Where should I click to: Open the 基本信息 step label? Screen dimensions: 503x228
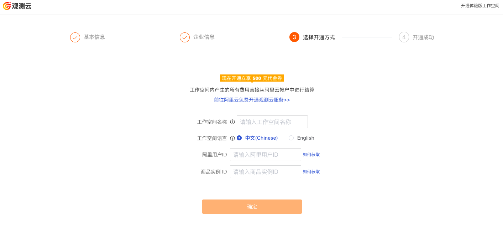pyautogui.click(x=94, y=37)
